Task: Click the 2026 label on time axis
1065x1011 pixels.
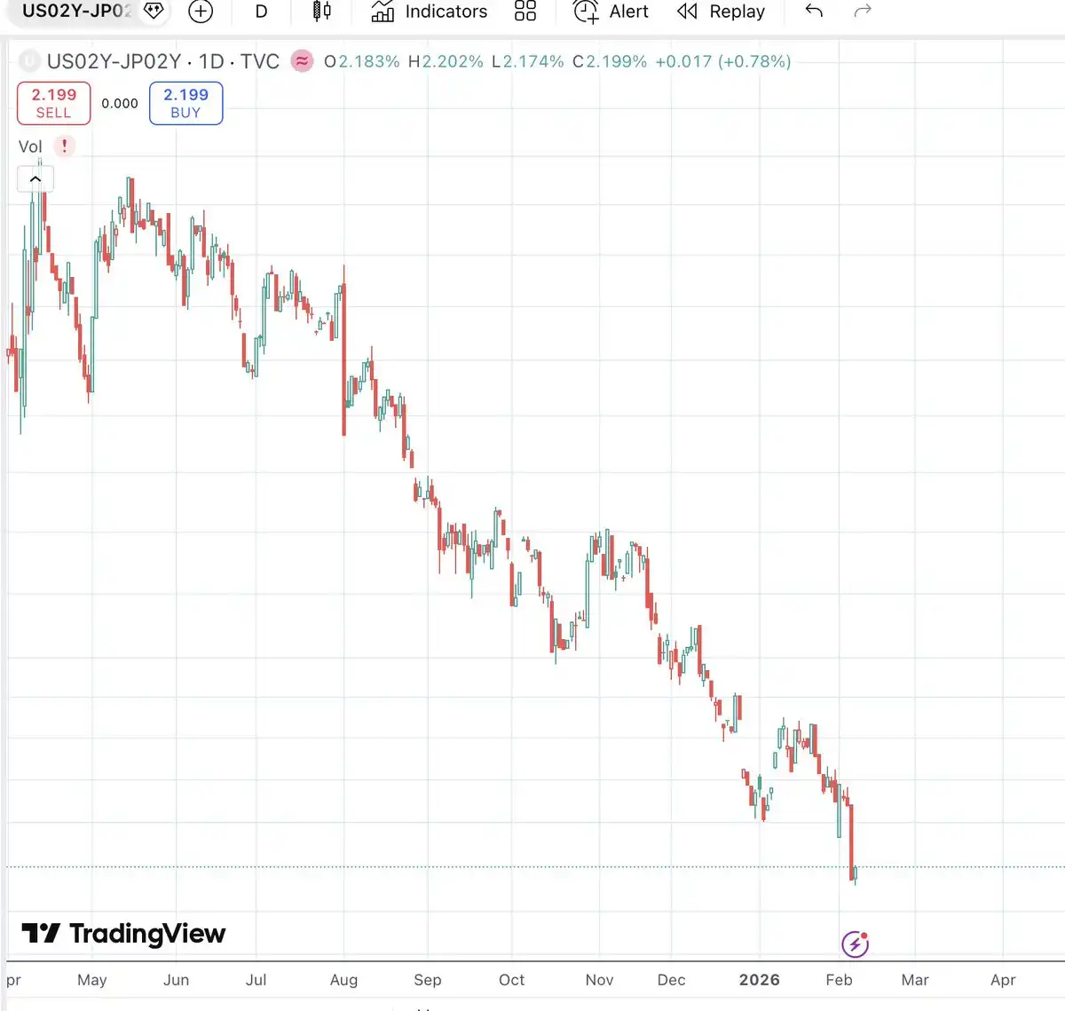Action: 759,980
